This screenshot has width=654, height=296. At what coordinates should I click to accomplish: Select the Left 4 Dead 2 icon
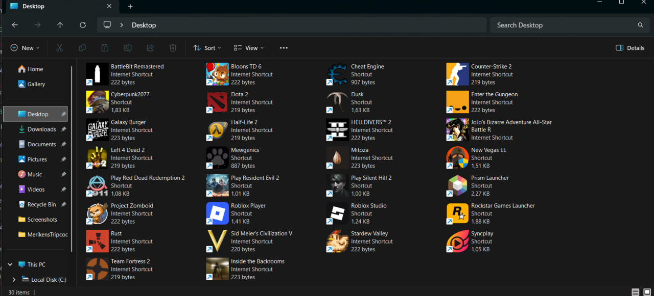click(x=97, y=158)
